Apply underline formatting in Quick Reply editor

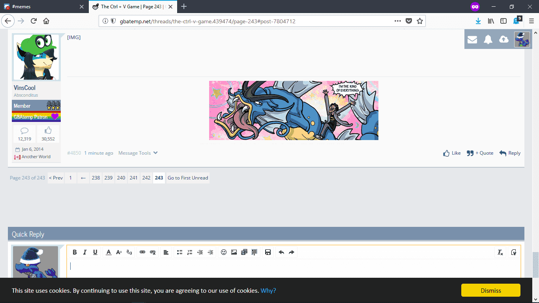pyautogui.click(x=95, y=252)
